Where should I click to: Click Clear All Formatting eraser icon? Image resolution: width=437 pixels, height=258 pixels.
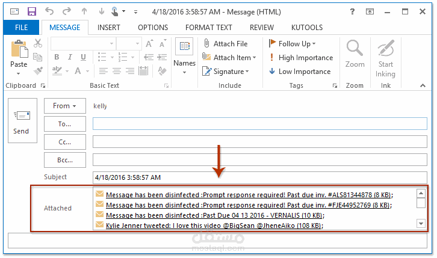162,71
